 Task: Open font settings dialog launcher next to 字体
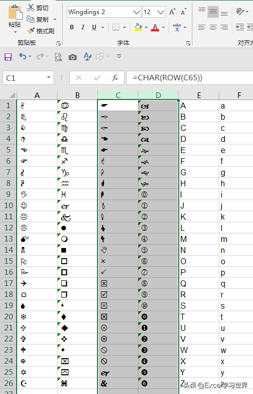[188, 43]
